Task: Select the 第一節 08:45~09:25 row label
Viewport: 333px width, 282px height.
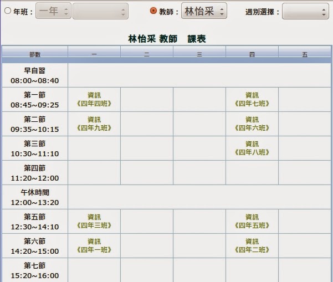Action: (x=35, y=100)
